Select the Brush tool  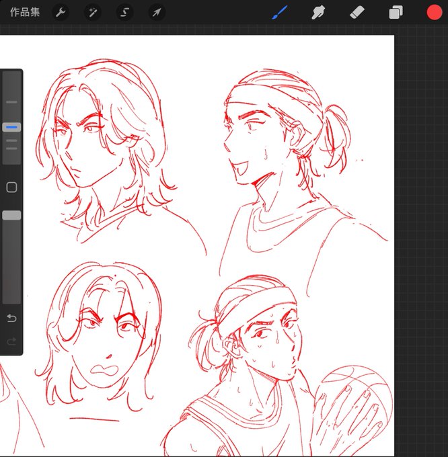(x=279, y=13)
